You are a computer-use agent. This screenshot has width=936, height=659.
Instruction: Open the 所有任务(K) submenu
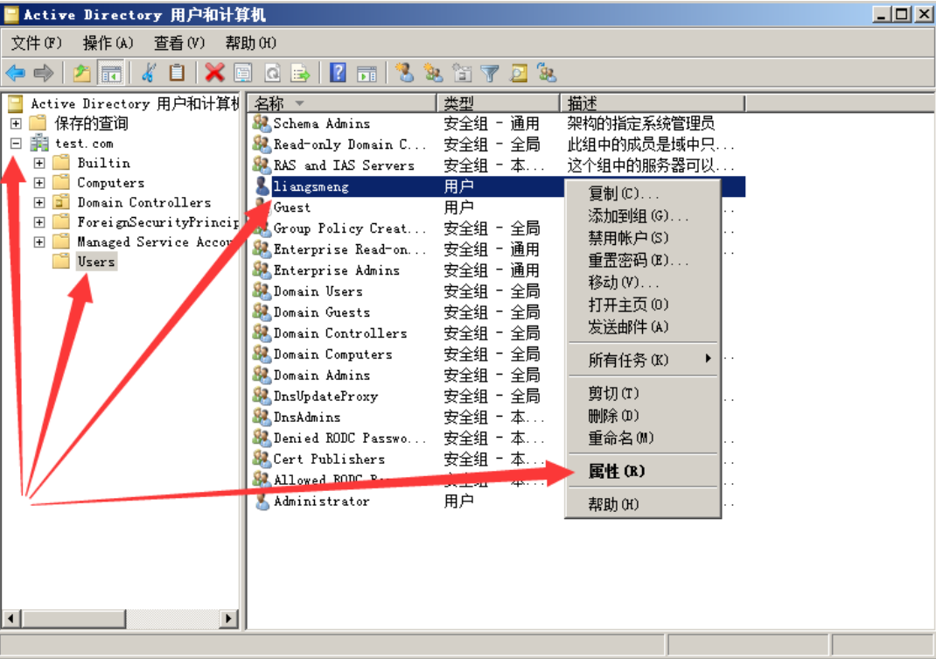pos(643,361)
